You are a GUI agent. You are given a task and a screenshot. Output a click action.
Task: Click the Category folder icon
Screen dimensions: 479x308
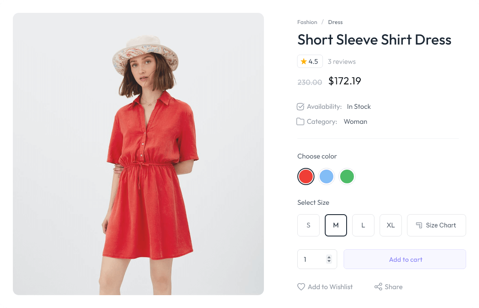click(300, 122)
